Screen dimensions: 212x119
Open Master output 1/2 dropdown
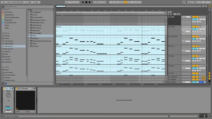186,82
